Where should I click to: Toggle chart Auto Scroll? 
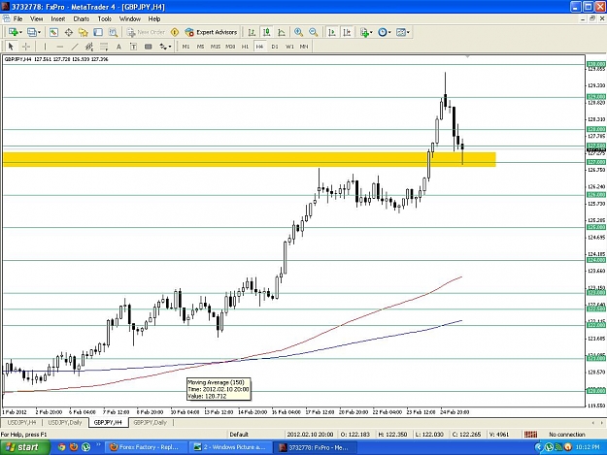point(332,32)
